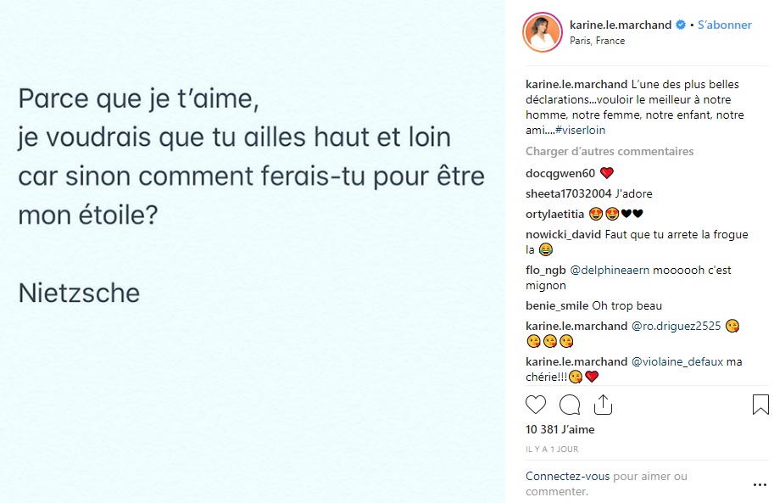Image resolution: width=774 pixels, height=503 pixels.
Task: Share the post using the arrow icon
Action: [603, 405]
